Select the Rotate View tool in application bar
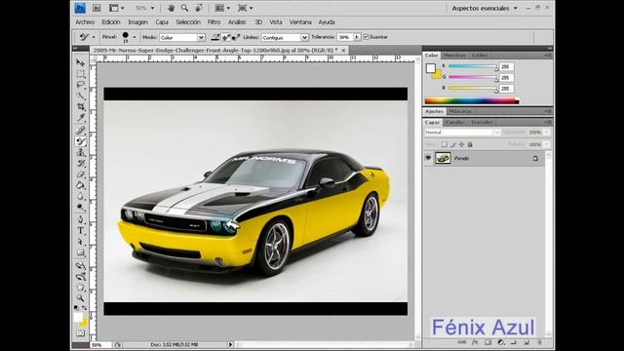 coord(199,8)
